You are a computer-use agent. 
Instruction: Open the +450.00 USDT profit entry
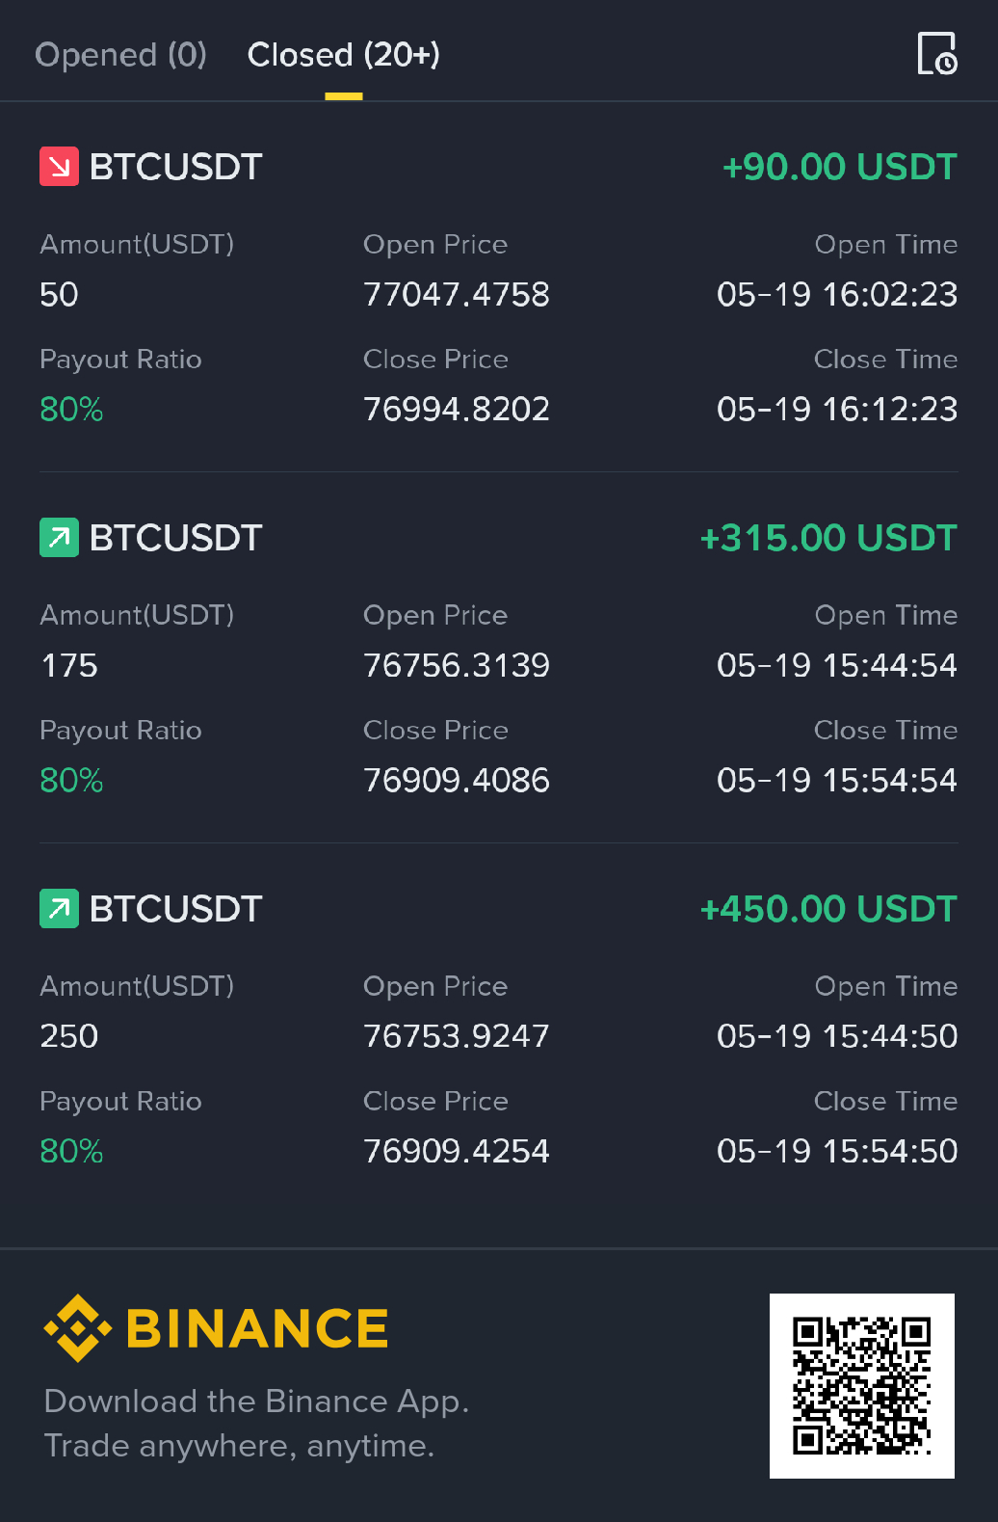pyautogui.click(x=828, y=909)
